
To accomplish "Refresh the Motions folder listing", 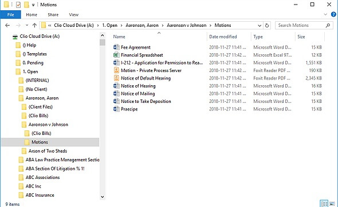I will click(267, 25).
